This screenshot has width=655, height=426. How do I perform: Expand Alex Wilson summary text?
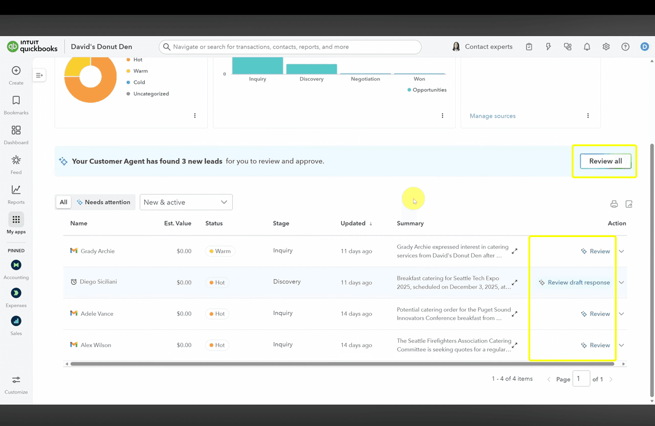515,345
